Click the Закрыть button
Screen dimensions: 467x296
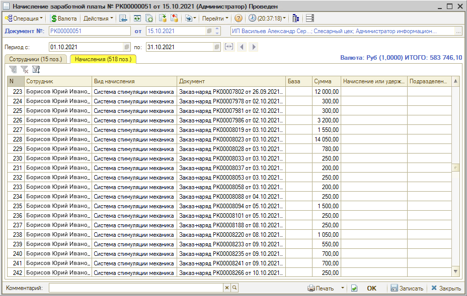coord(445,288)
